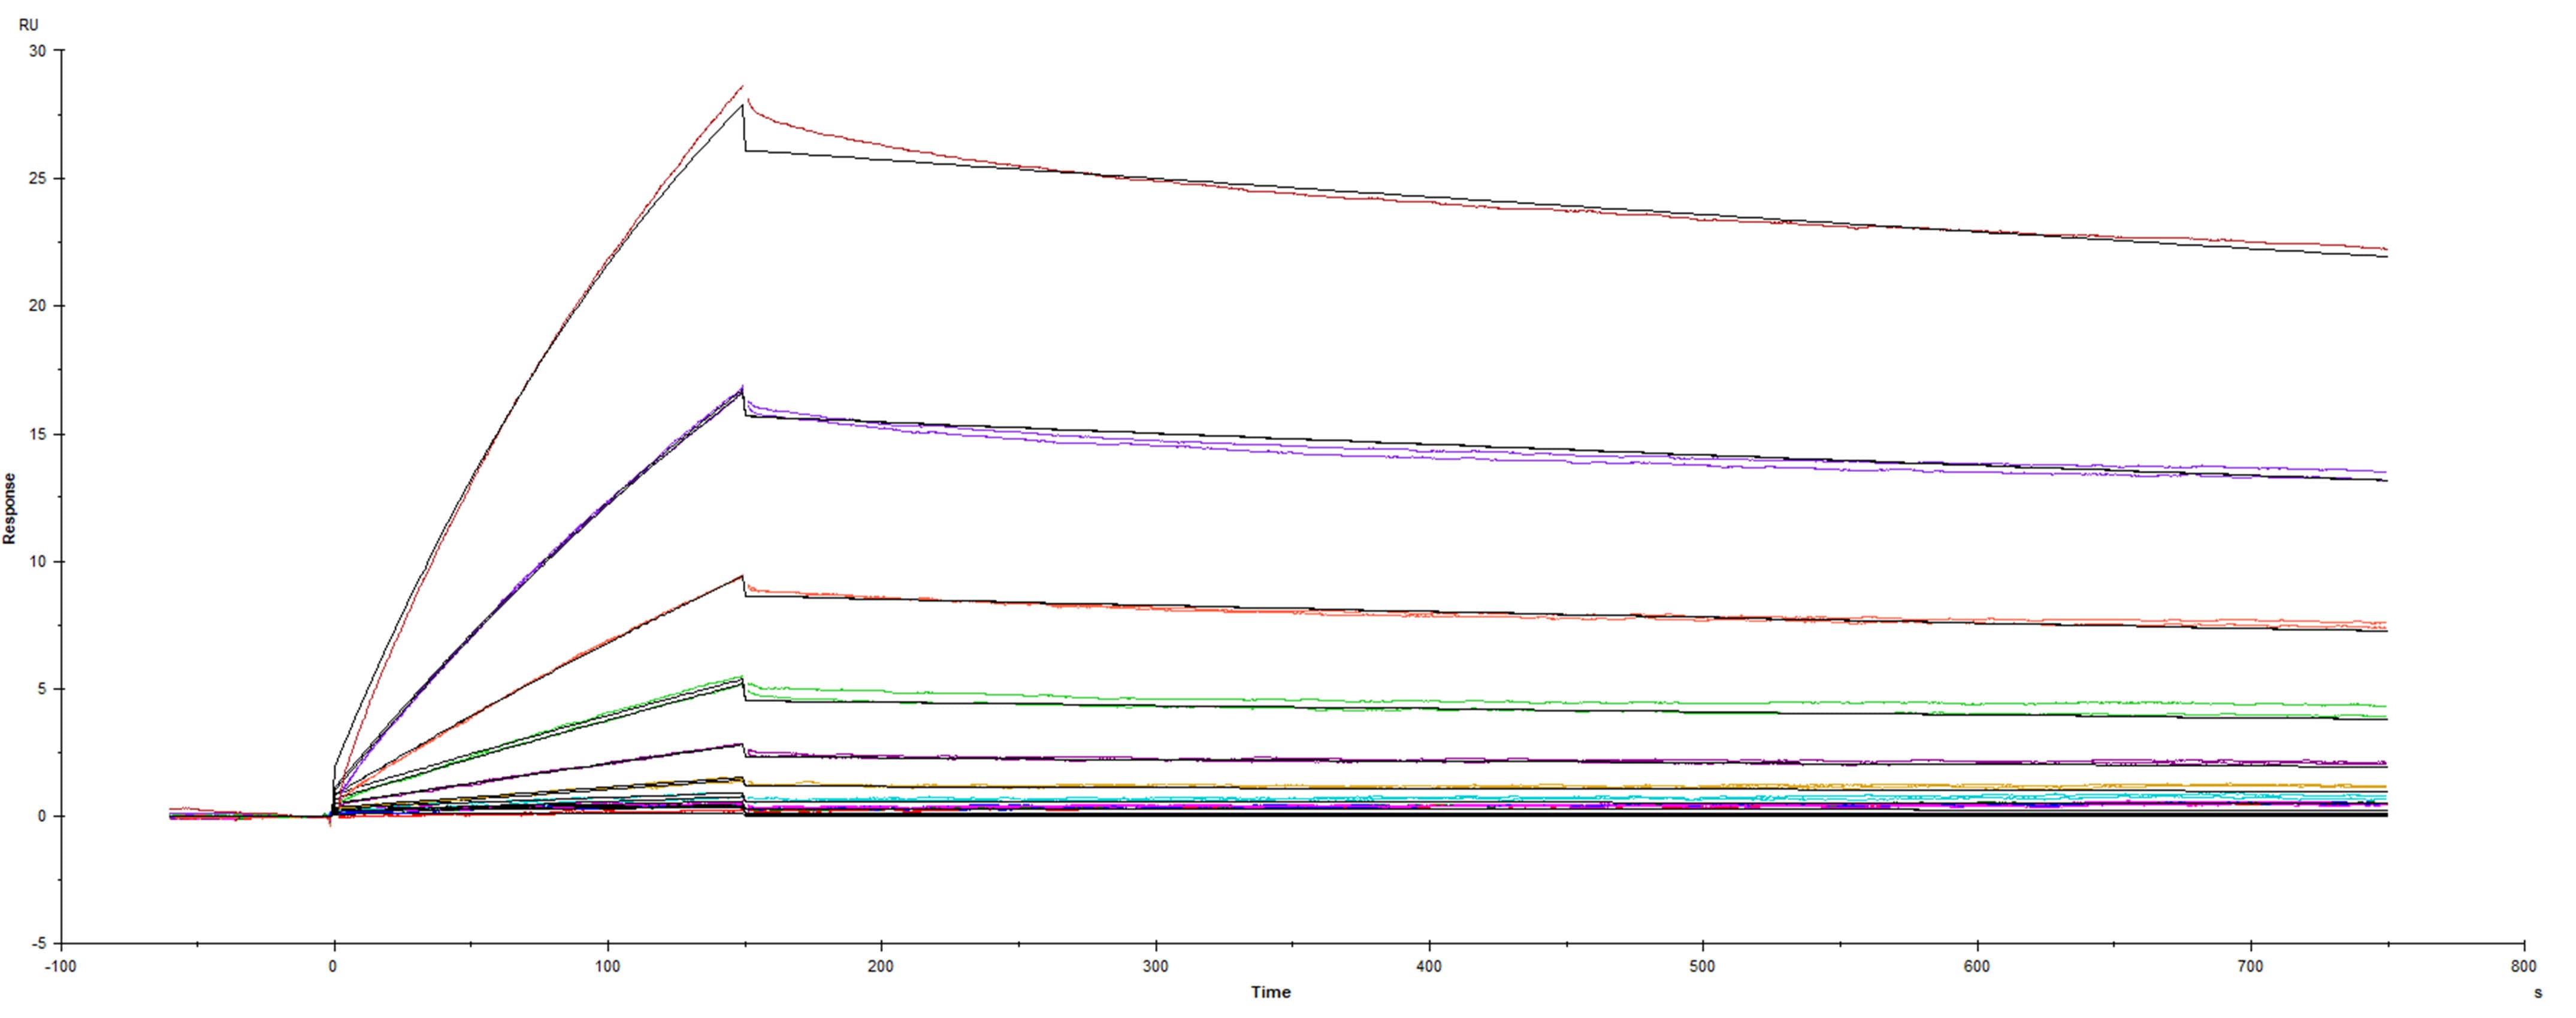Click the peak of the orange sensorgram near 9 RU
2576x1018 pixels.
click(743, 577)
